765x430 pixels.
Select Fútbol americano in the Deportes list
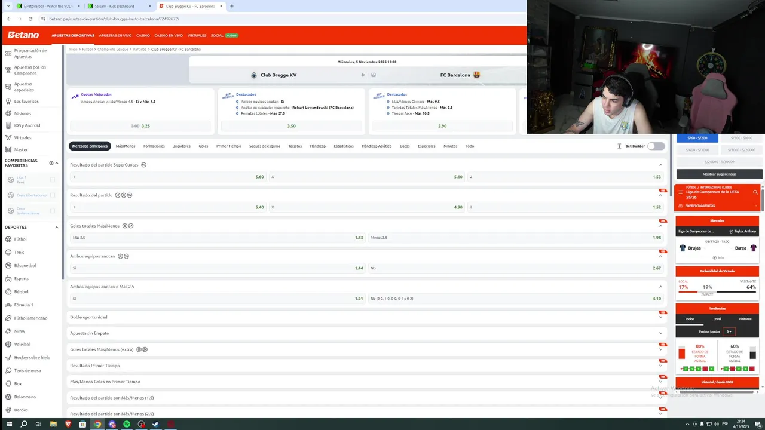click(x=30, y=318)
